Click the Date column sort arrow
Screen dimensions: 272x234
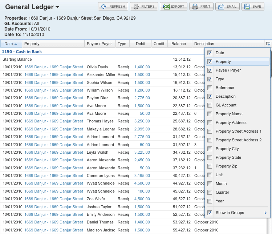(16, 44)
